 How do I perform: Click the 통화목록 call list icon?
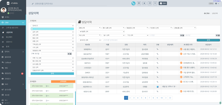2,57
